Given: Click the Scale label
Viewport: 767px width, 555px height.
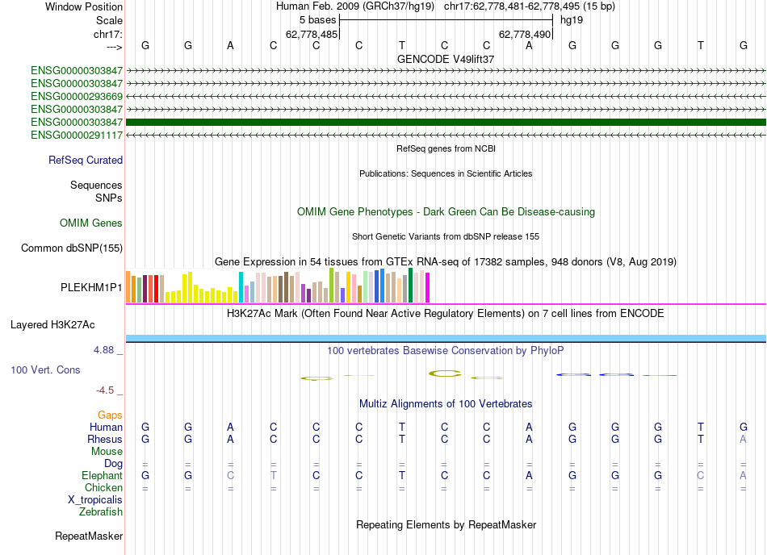Looking at the screenshot, I should (110, 20).
